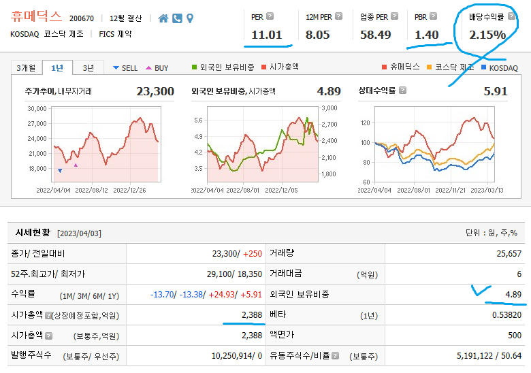Click 6M return value +24.93
The width and height of the screenshot is (531, 373).
pos(221,295)
